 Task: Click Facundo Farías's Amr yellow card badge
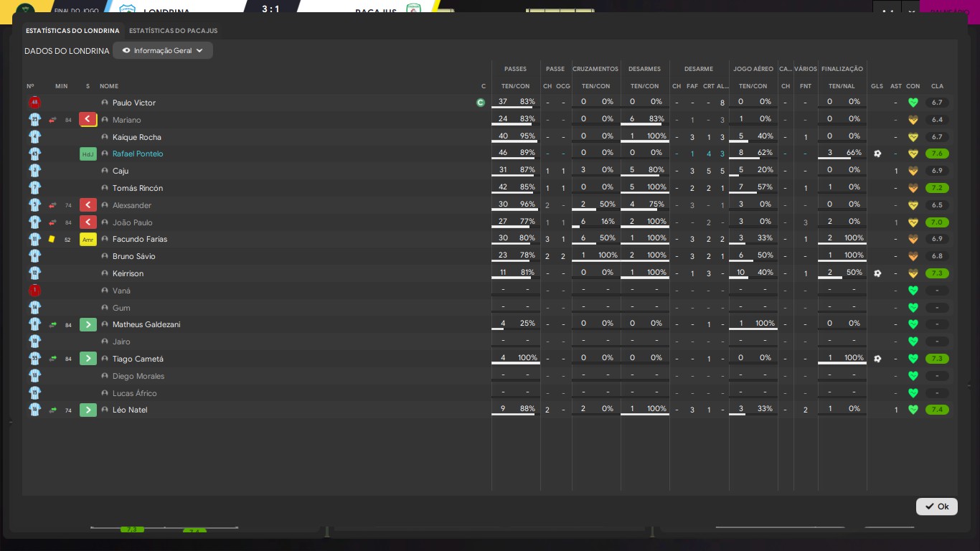coord(88,239)
